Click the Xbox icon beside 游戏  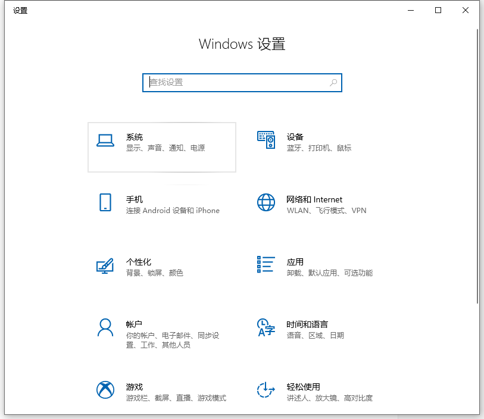[x=105, y=390]
